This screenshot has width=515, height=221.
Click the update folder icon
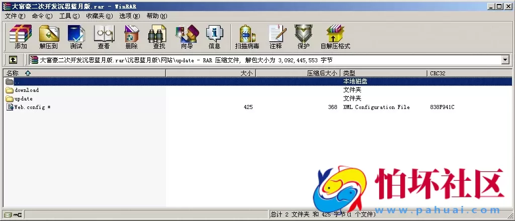coord(10,98)
